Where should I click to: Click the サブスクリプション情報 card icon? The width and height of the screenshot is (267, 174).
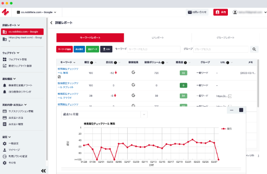click(x=5, y=111)
